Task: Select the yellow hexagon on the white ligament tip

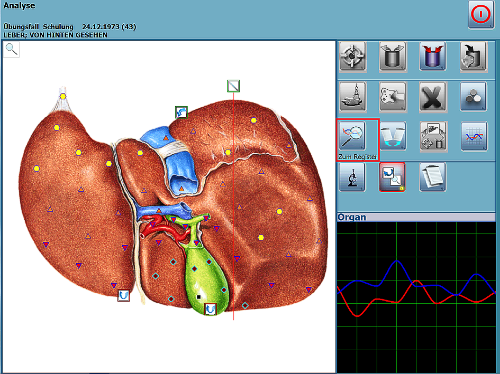Action: pyautogui.click(x=63, y=97)
